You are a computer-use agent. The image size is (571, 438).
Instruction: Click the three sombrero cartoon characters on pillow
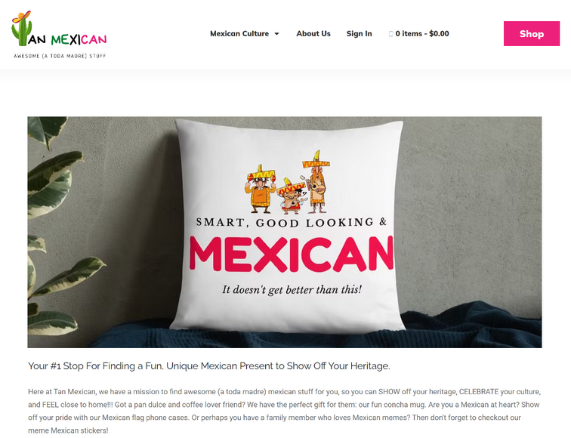287,183
